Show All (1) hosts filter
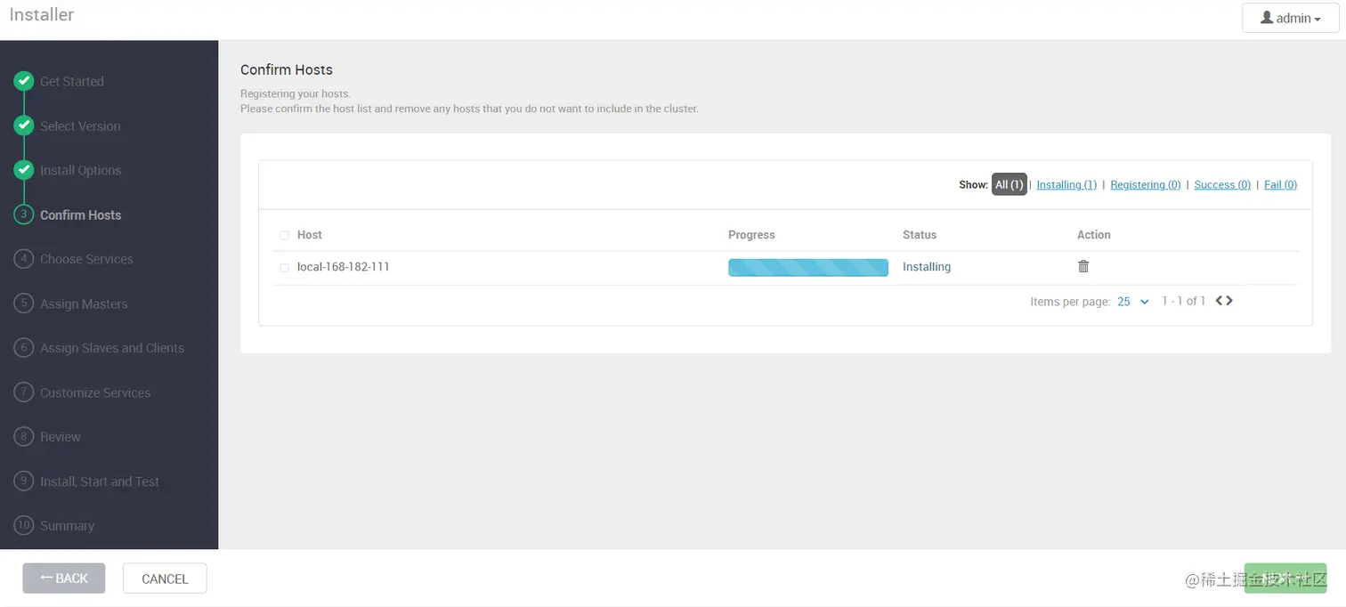Viewport: 1346px width, 607px height. coord(1009,184)
